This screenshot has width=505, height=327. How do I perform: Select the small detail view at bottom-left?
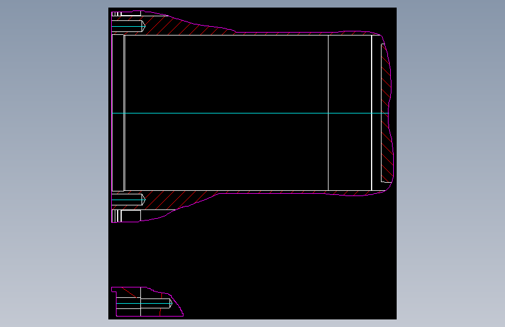tap(147, 301)
